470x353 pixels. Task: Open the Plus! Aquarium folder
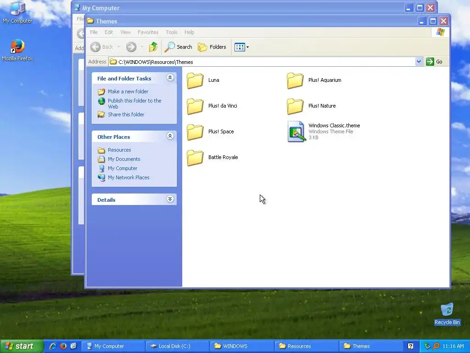tap(314, 80)
